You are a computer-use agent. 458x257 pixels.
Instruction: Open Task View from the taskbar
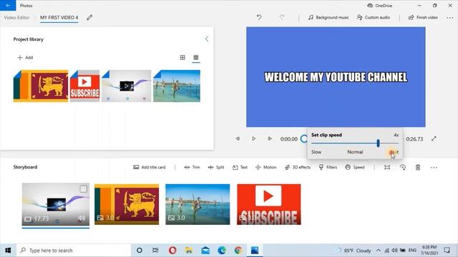pyautogui.click(x=155, y=251)
